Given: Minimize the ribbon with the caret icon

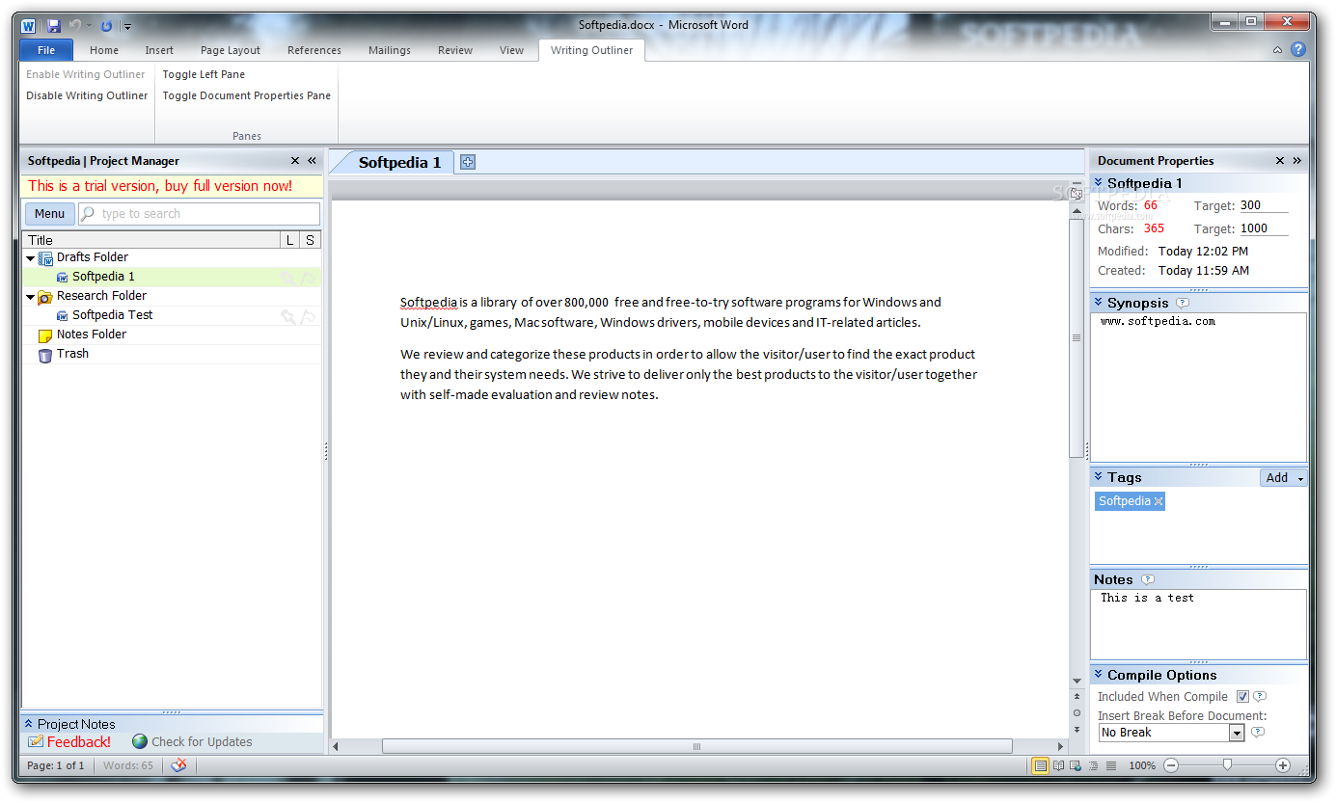Looking at the screenshot, I should tap(1278, 50).
